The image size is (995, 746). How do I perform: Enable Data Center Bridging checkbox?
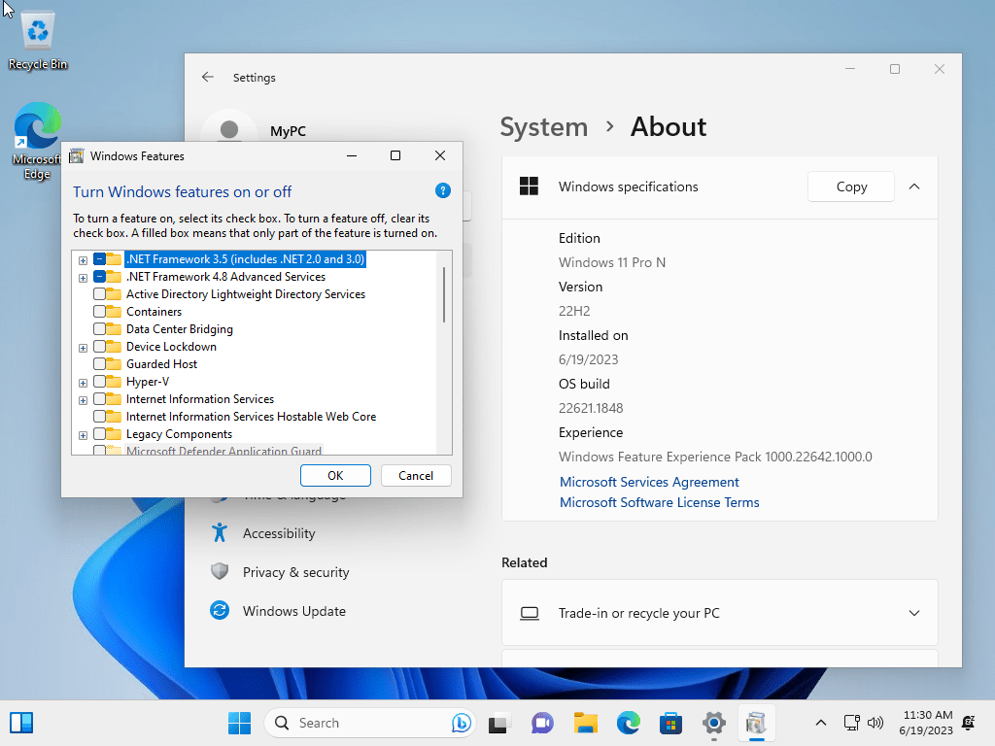pos(100,329)
